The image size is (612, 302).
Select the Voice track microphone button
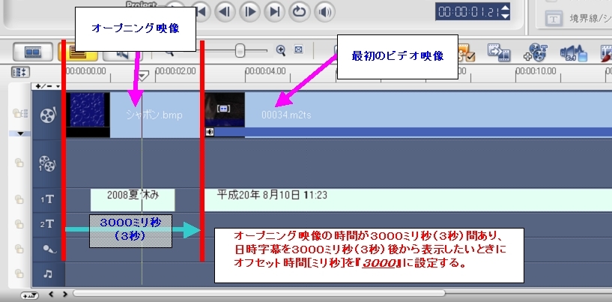(48, 249)
